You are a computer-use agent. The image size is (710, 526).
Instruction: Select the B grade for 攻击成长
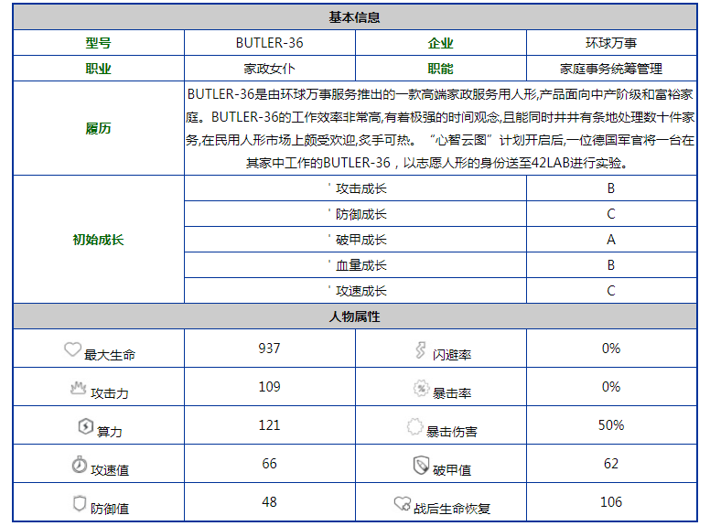coord(611,188)
